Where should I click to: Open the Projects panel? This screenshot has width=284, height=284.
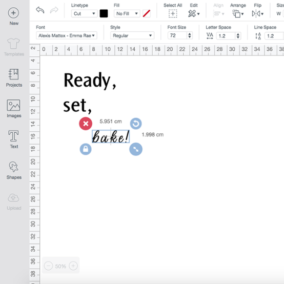point(14,78)
